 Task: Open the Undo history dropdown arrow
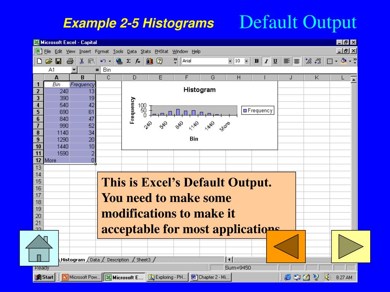(x=110, y=61)
